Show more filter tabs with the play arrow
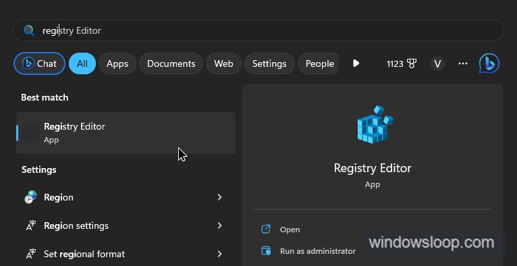Screen dimensions: 517x266 356,63
